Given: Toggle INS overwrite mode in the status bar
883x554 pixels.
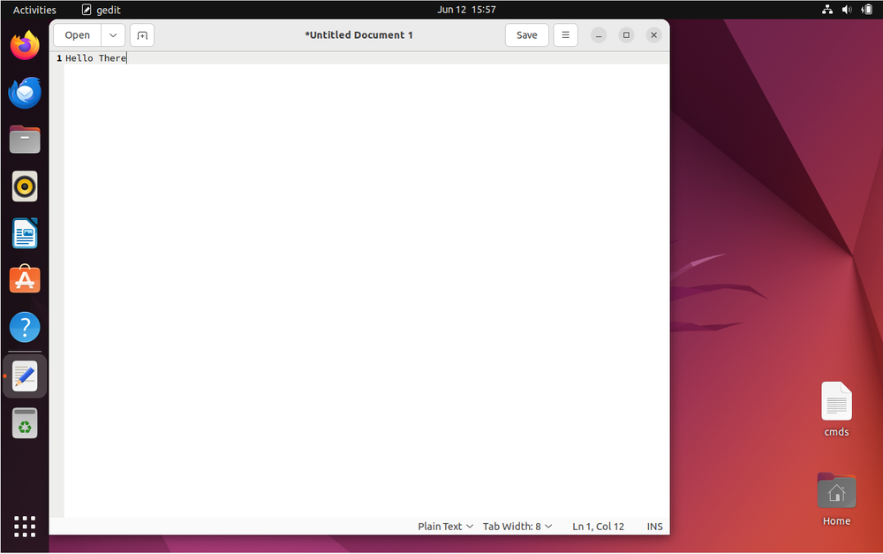Looking at the screenshot, I should 654,526.
